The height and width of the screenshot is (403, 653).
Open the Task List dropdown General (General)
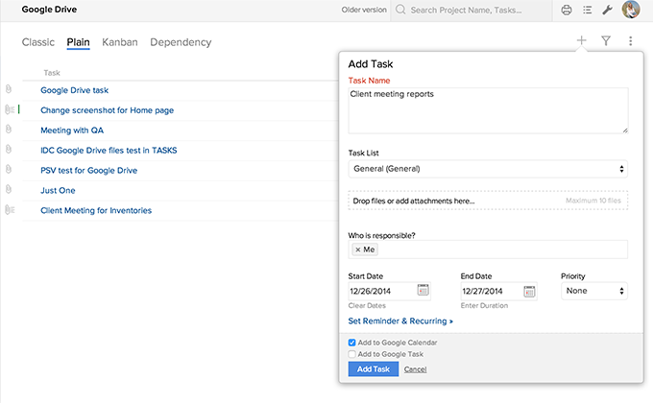click(488, 169)
